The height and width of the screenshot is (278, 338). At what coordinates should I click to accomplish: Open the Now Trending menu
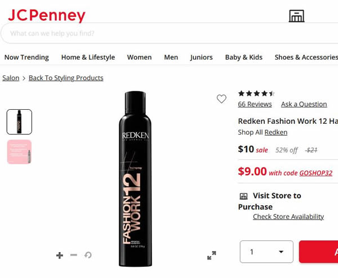[26, 57]
